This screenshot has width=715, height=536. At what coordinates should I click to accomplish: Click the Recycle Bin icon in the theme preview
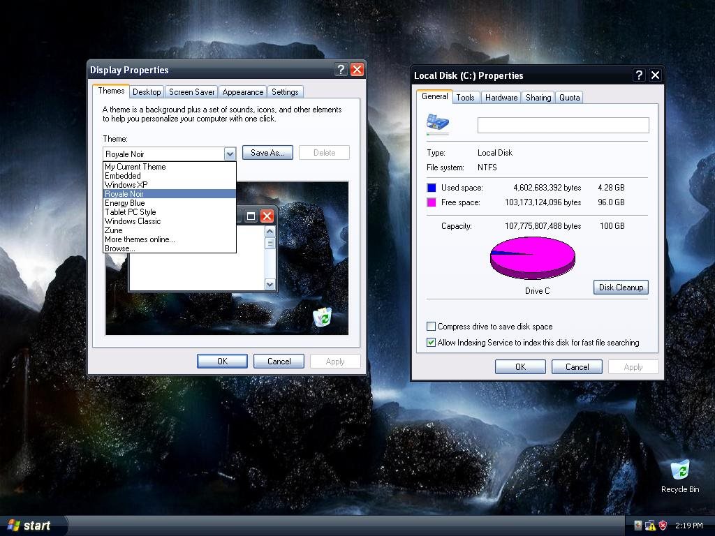pyautogui.click(x=322, y=317)
